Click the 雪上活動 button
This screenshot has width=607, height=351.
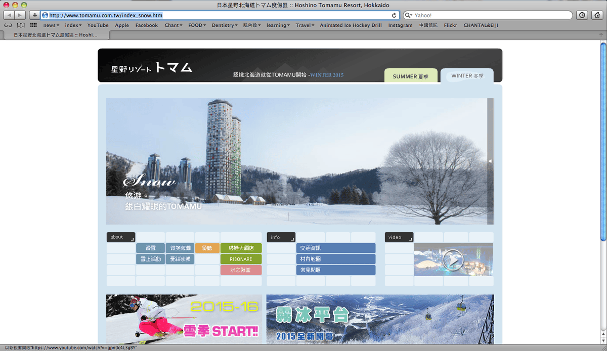[150, 259]
